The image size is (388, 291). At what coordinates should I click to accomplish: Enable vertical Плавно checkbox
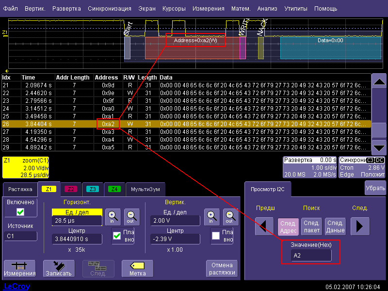pyautogui.click(x=216, y=236)
